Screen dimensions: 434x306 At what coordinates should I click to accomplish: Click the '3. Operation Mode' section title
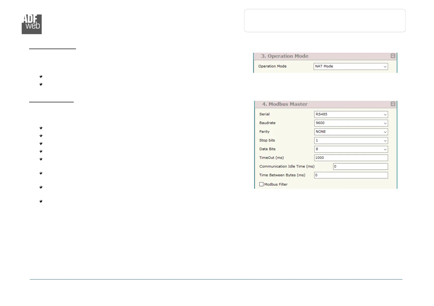tap(285, 56)
